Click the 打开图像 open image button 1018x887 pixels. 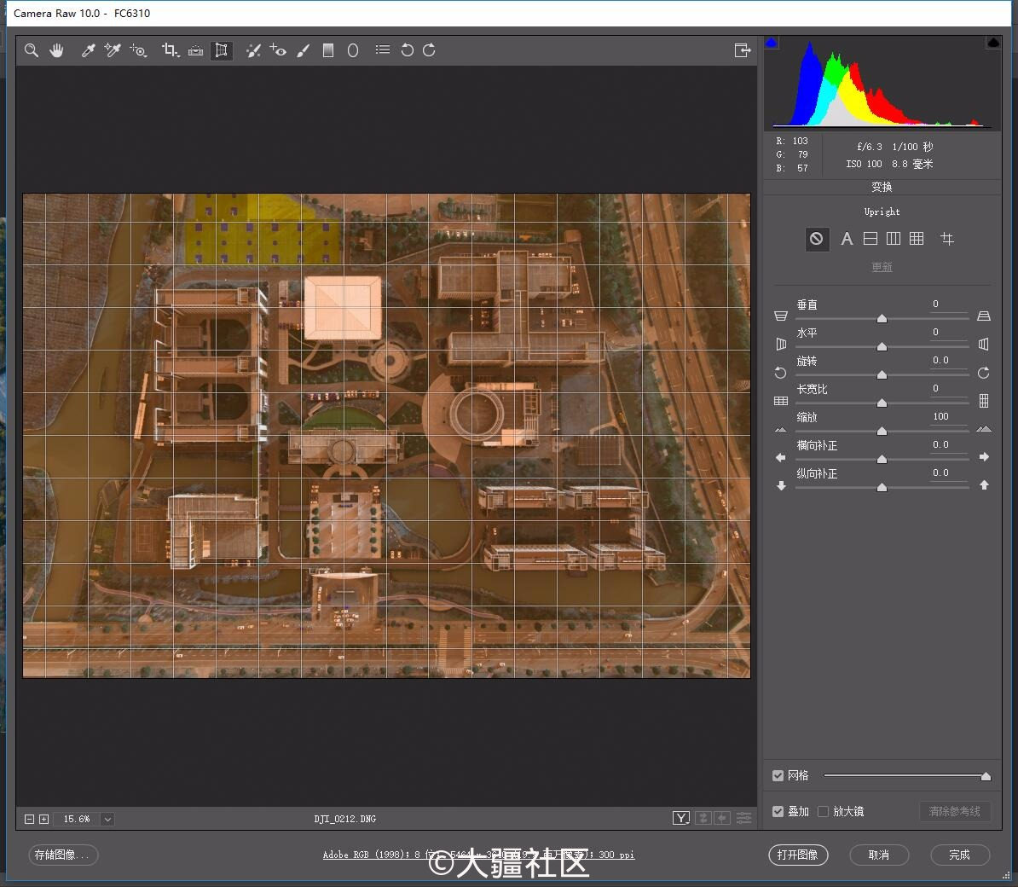798,855
